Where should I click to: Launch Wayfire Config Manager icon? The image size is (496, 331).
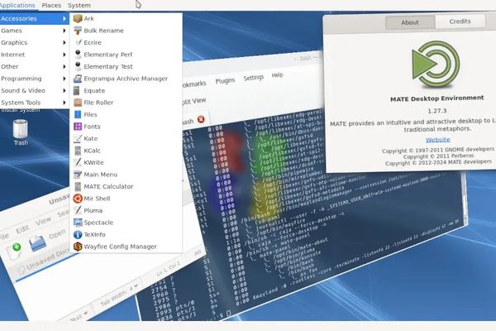78,247
